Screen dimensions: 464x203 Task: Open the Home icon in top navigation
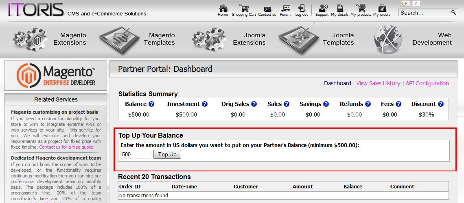(223, 8)
